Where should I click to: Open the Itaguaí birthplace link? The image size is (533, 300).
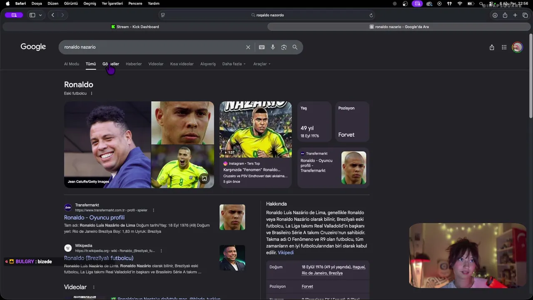coord(359,267)
